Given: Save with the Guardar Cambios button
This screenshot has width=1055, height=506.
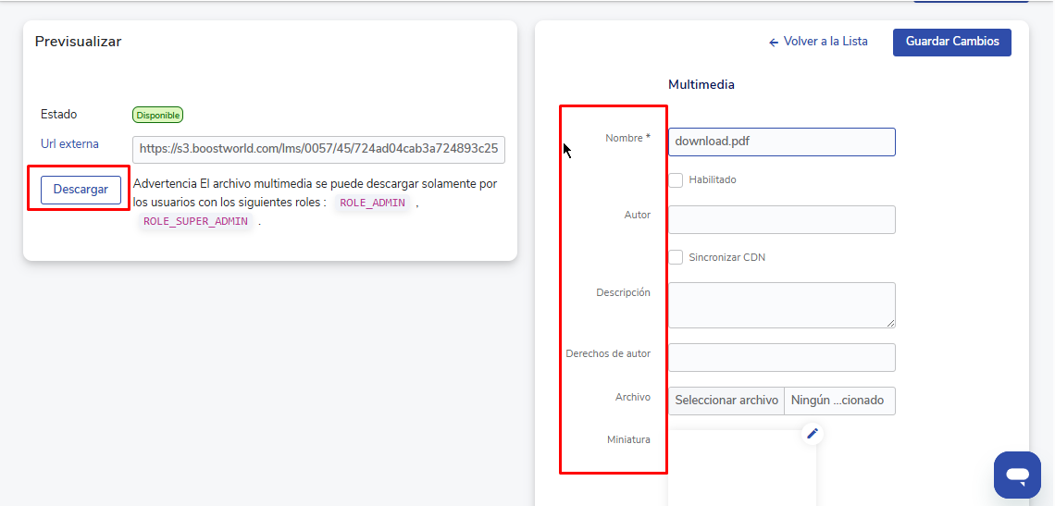Looking at the screenshot, I should (x=951, y=43).
